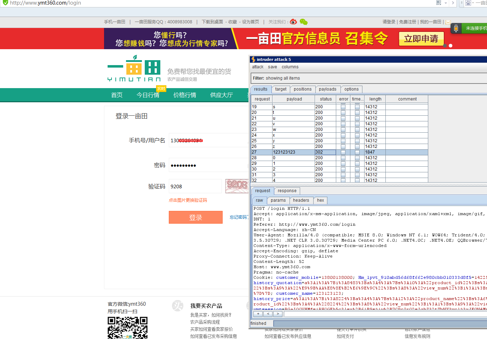Image resolution: width=487 pixels, height=339 pixels.
Task: Click the QR code icon in address bar
Action: click(439, 3)
